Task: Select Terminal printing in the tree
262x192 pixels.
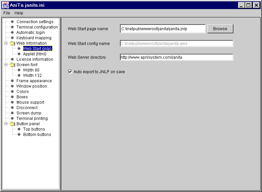Action: tap(32, 118)
